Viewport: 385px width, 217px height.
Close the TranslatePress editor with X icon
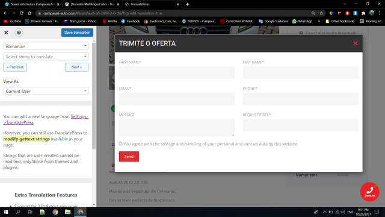click(x=6, y=33)
